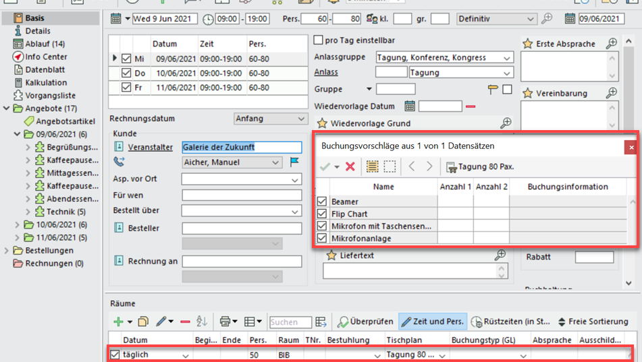Viewport: 642px width, 362px height.
Task: Click the green plus icon in Räume toolbar
Action: [x=119, y=322]
